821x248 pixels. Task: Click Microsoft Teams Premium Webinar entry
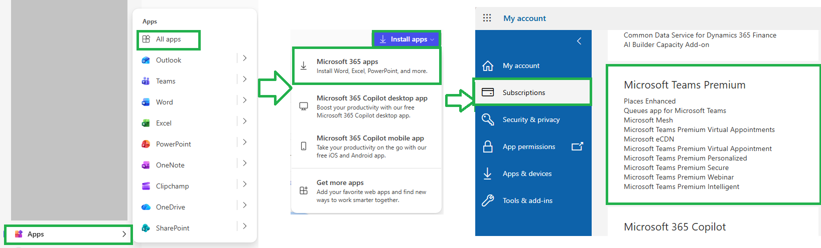tap(678, 177)
